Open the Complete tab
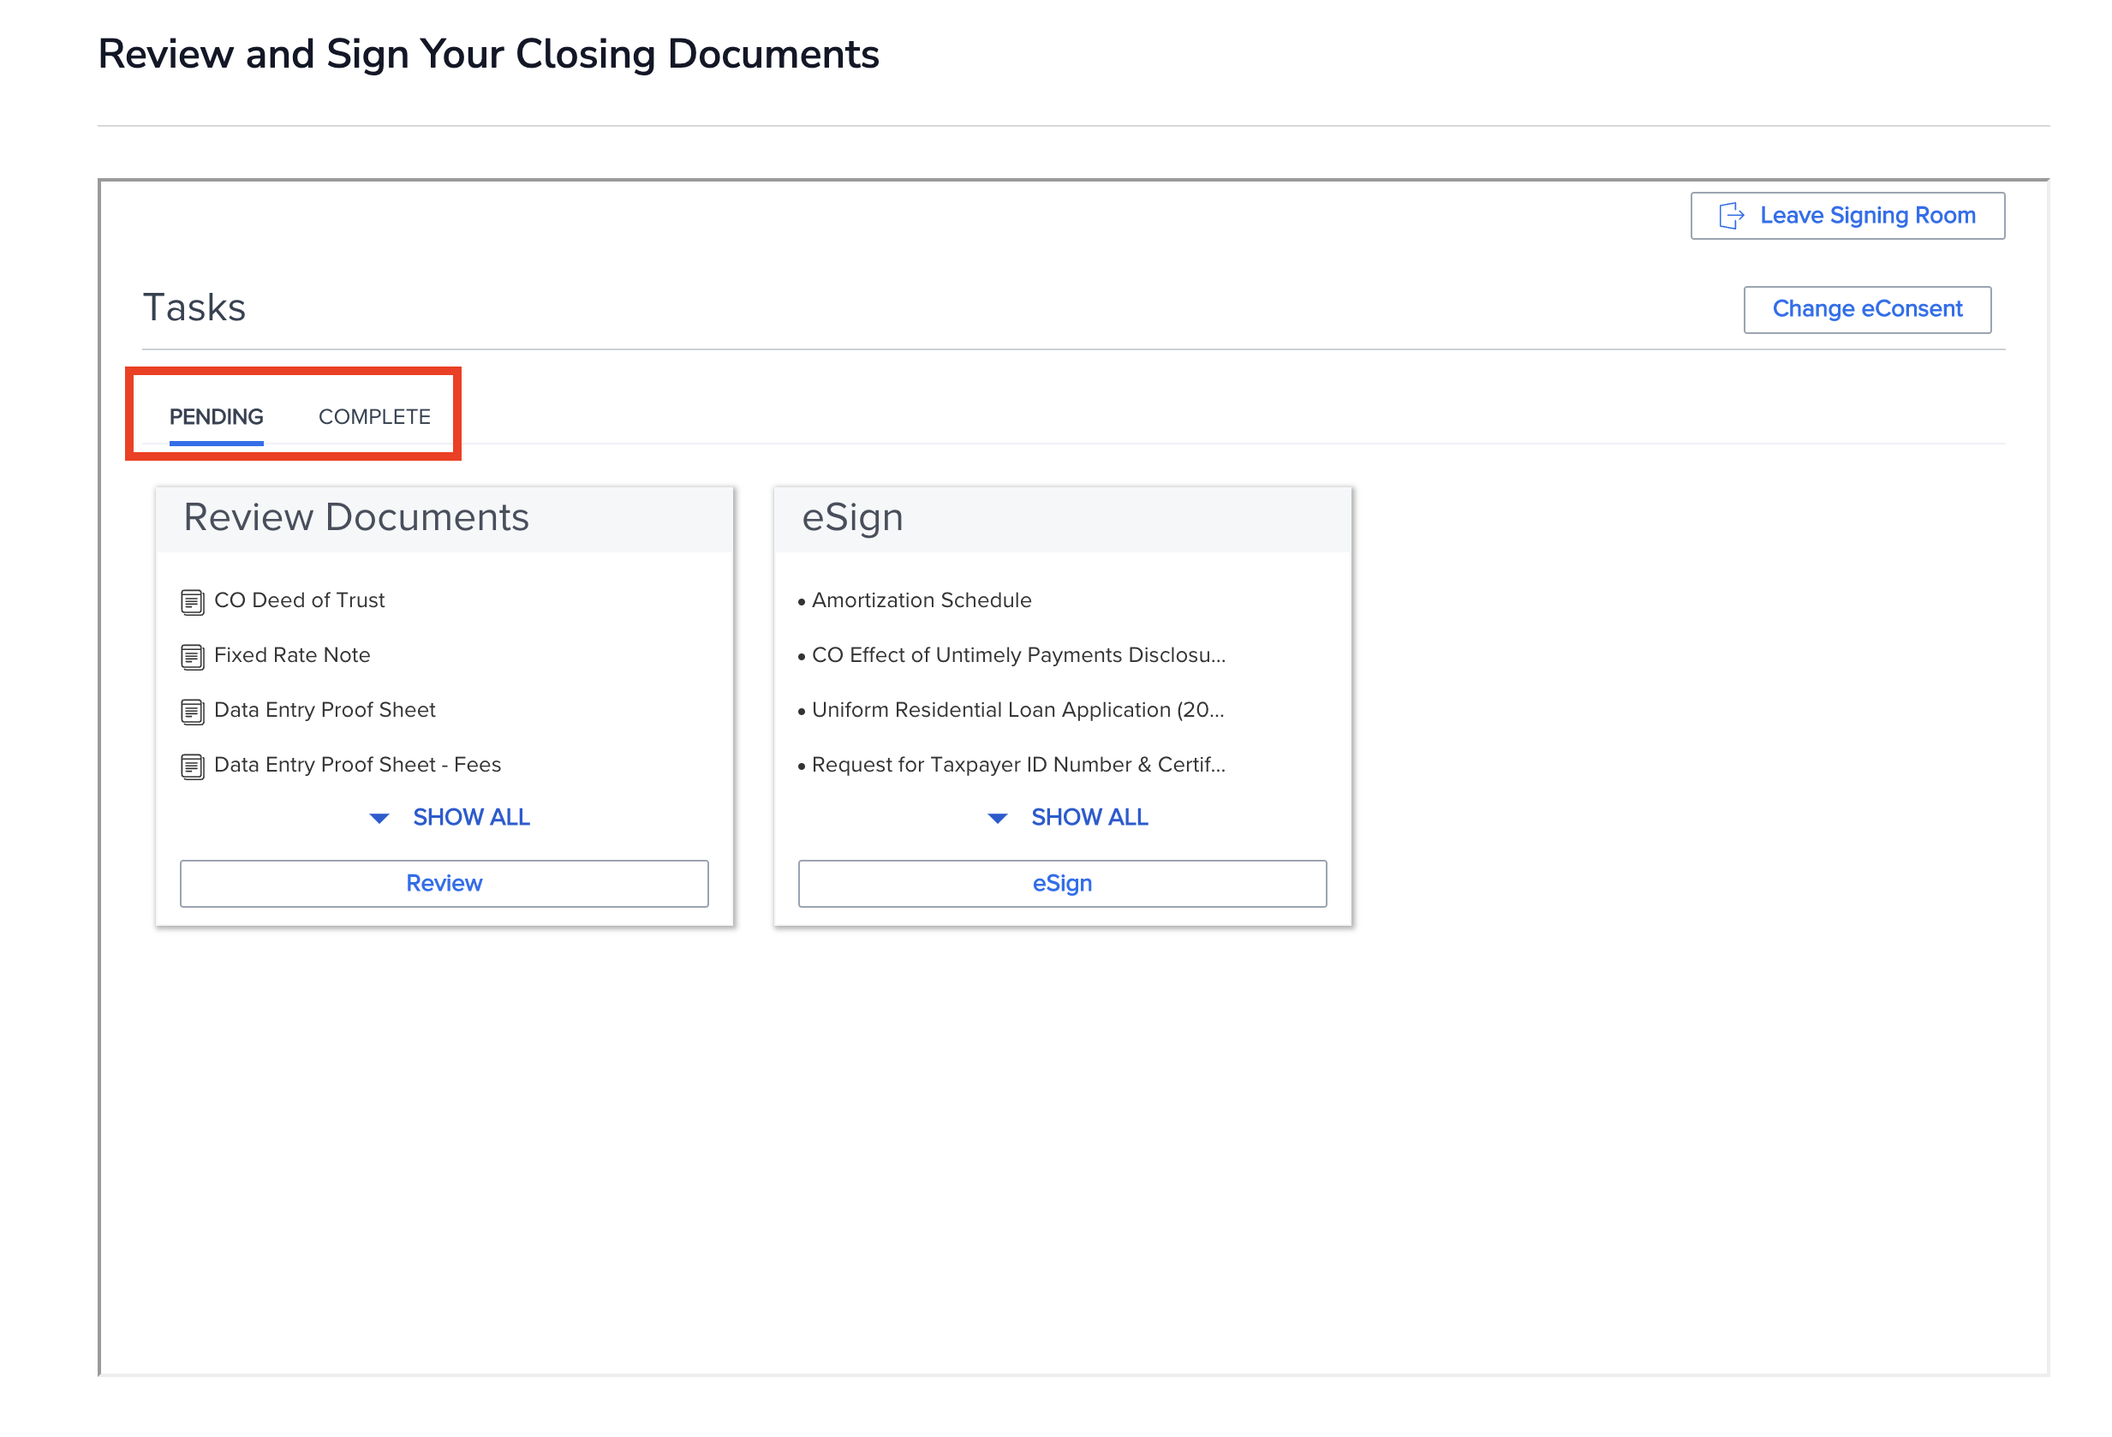This screenshot has width=2112, height=1437. [374, 416]
